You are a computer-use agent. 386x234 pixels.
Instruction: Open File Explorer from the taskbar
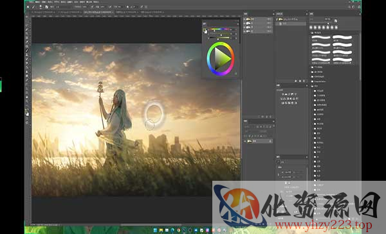pyautogui.click(x=161, y=230)
